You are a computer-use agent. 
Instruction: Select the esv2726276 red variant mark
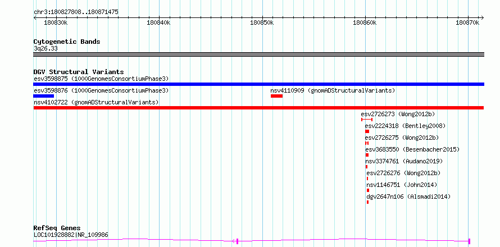[367, 179]
